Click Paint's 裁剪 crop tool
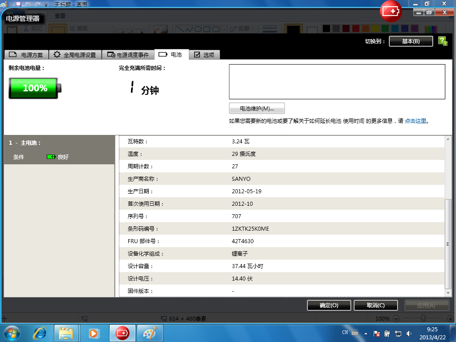The width and height of the screenshot is (456, 342). (x=78, y=28)
